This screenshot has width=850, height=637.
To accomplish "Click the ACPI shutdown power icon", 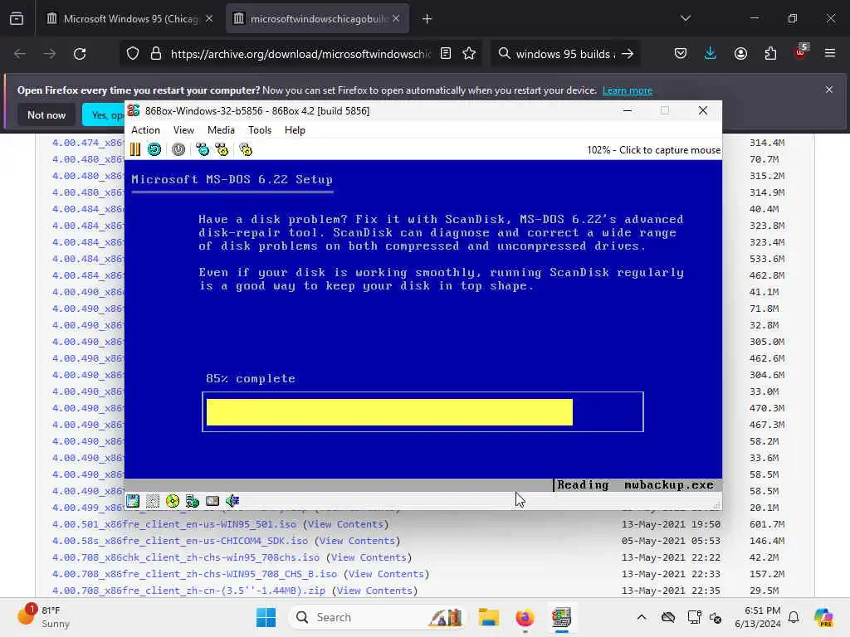I will [x=178, y=149].
